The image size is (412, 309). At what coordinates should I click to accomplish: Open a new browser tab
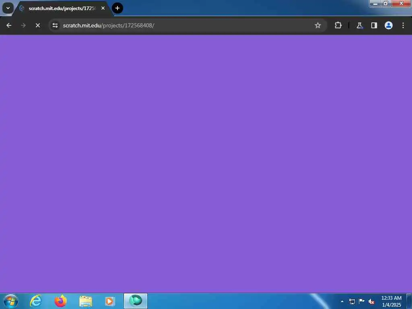(x=117, y=8)
